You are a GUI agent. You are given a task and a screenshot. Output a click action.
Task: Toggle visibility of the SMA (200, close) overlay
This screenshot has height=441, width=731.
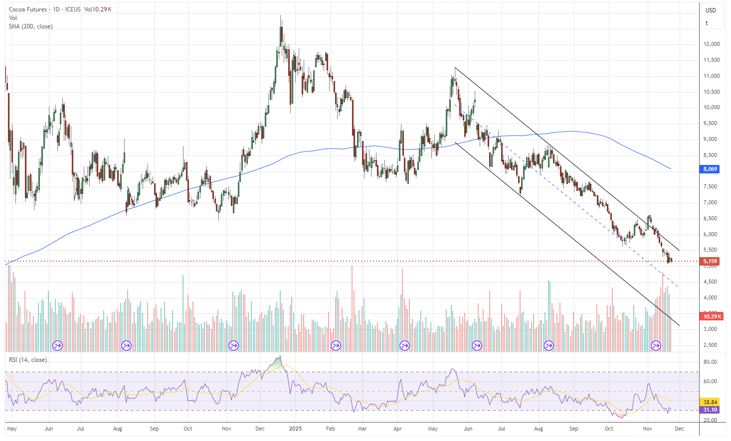click(x=30, y=26)
